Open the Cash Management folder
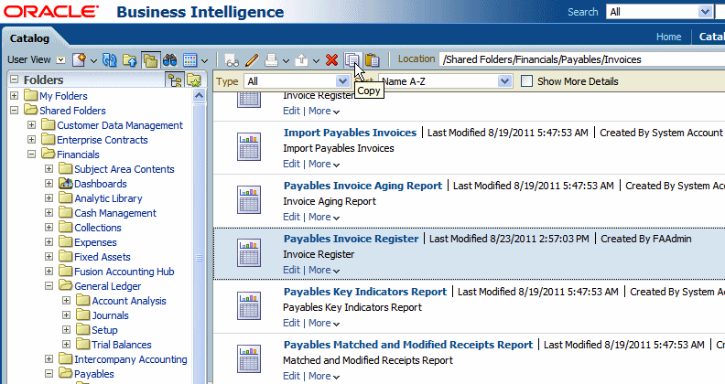Viewport: 725px width, 384px height. (x=115, y=213)
